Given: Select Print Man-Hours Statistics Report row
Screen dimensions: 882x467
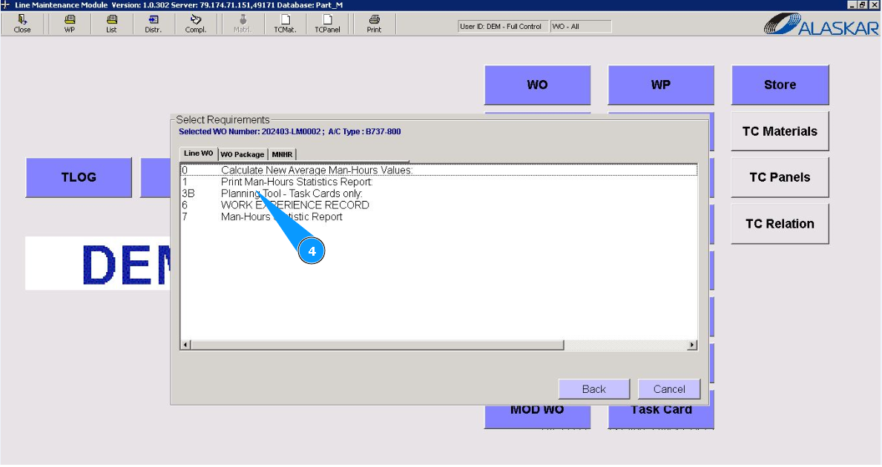Looking at the screenshot, I should click(x=438, y=182).
